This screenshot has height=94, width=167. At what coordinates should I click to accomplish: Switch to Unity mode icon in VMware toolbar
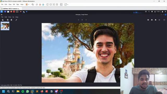[57, 4]
